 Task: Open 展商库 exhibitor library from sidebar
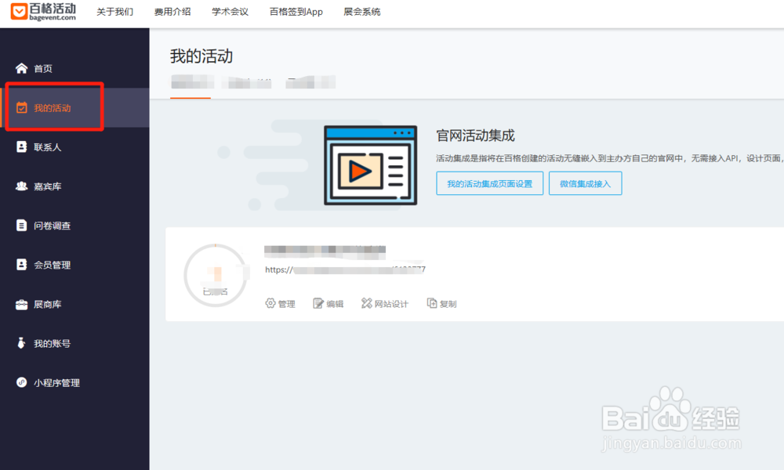23,303
